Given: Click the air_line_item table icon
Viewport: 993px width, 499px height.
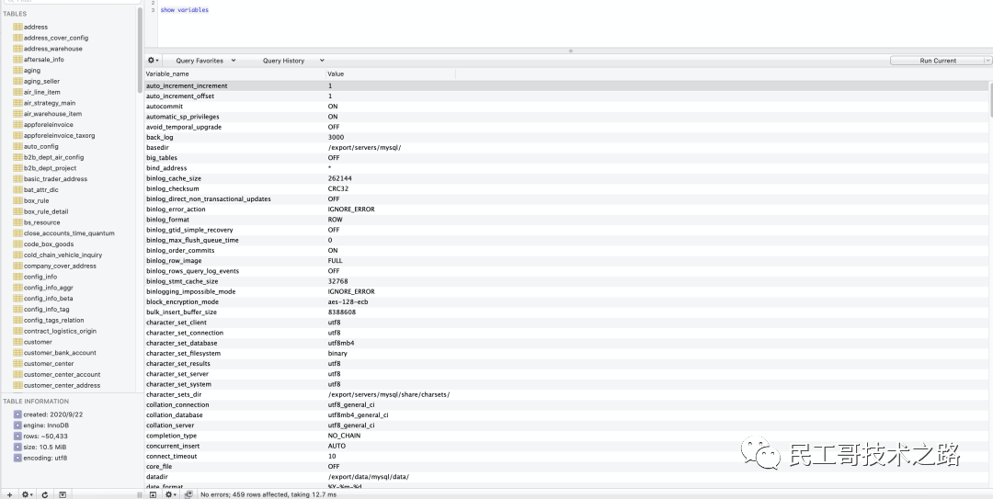Looking at the screenshot, I should (17, 92).
